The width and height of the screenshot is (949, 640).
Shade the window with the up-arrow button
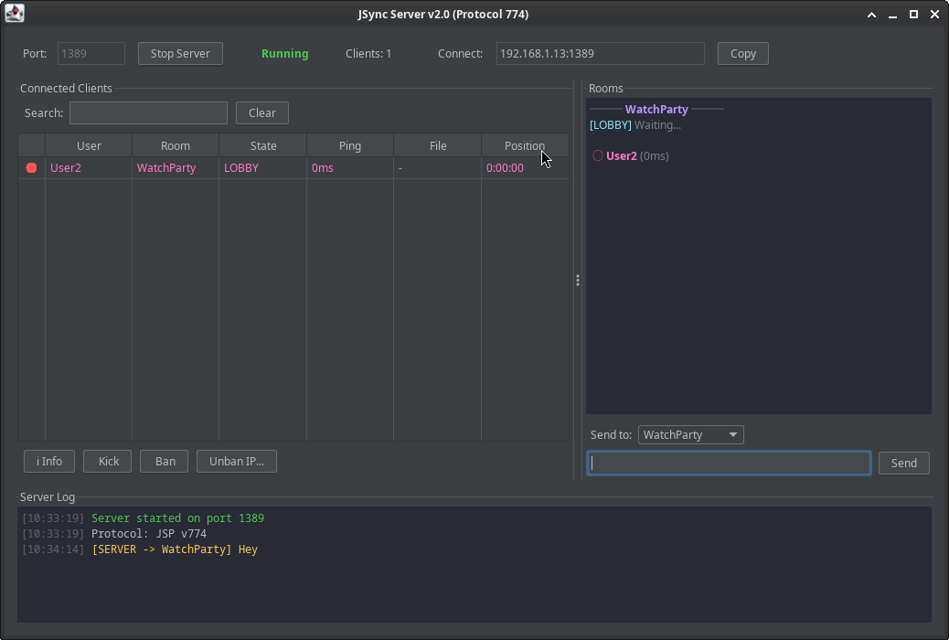[x=871, y=15]
